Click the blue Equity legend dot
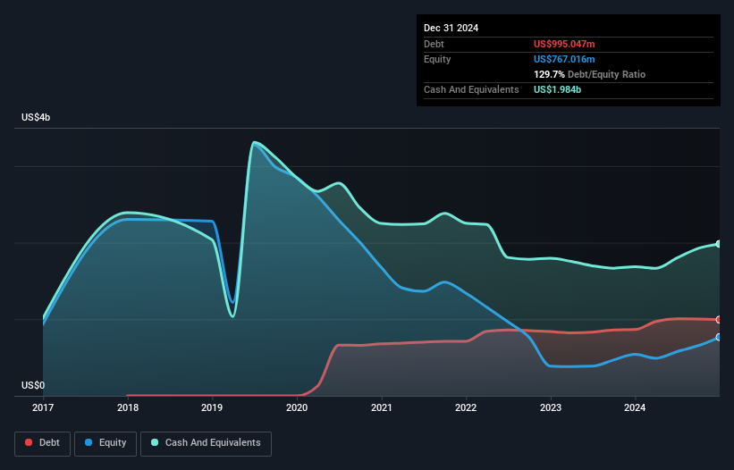Screen dimensions: 734x470 (89, 442)
